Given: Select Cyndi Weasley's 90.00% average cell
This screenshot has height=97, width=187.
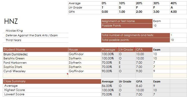Looking at the screenshot, I should 110,71.
